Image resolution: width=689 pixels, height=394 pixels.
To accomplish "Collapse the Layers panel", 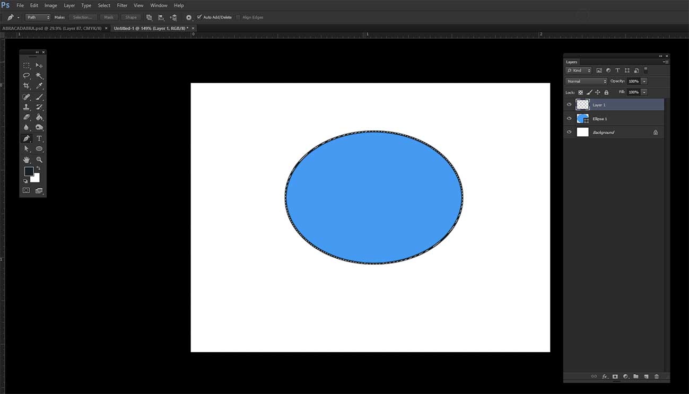I will [x=661, y=56].
